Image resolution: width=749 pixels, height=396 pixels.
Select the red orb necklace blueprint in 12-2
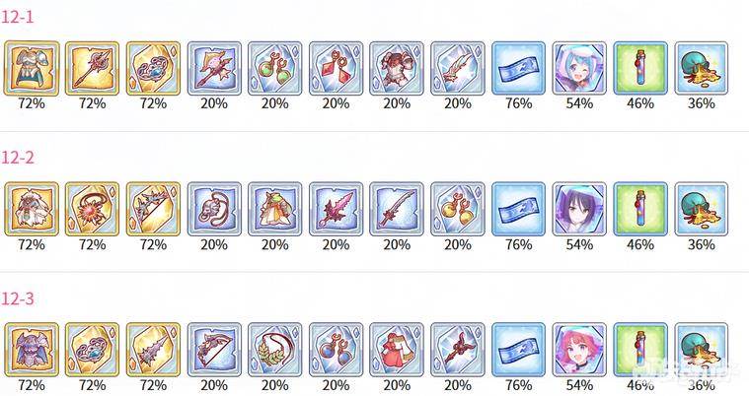coord(92,209)
